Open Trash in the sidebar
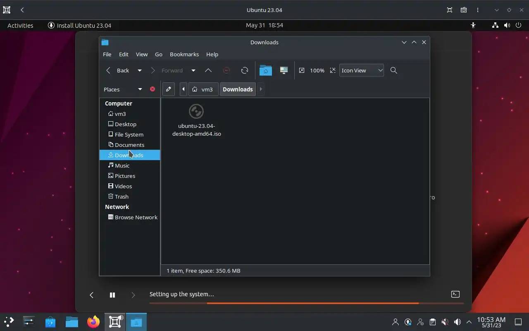 click(x=130, y=197)
